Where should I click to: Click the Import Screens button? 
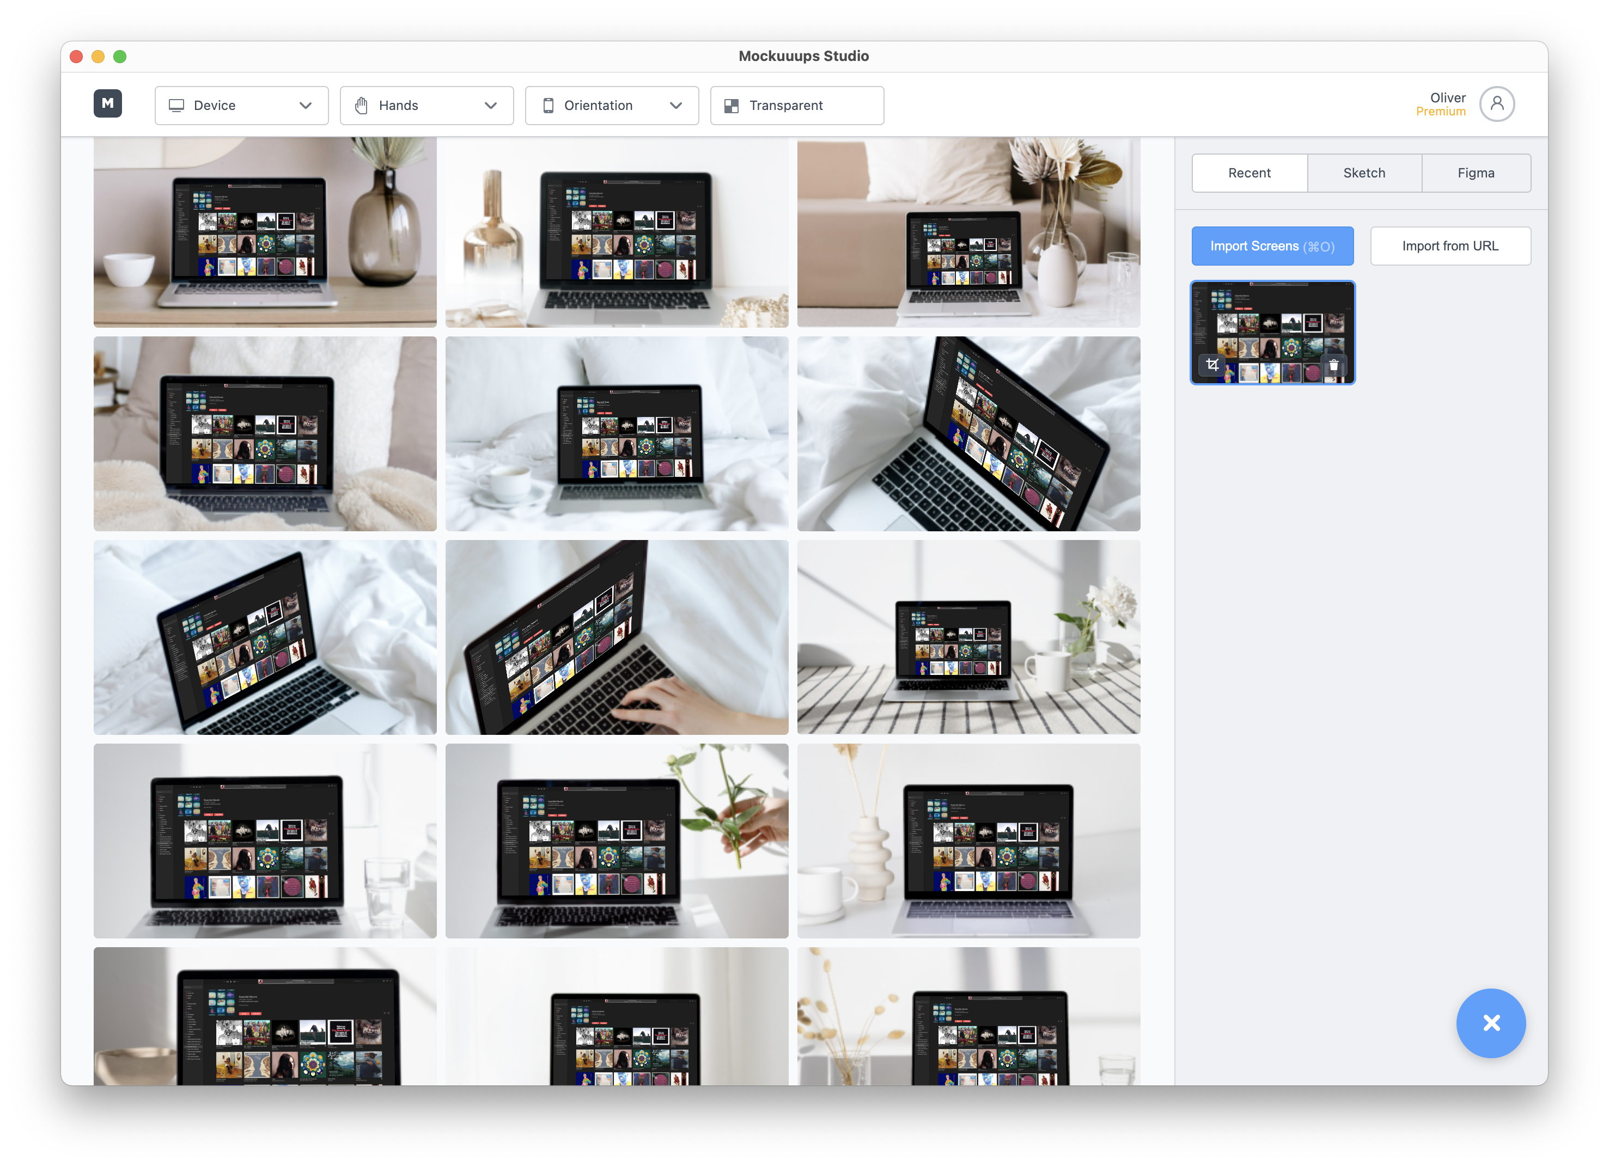pyautogui.click(x=1272, y=246)
